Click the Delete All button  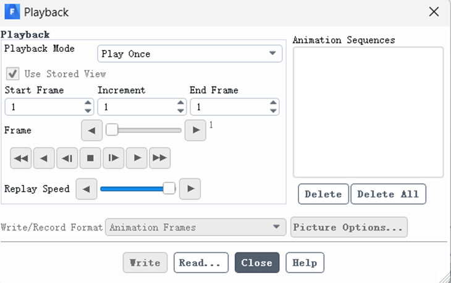[388, 194]
